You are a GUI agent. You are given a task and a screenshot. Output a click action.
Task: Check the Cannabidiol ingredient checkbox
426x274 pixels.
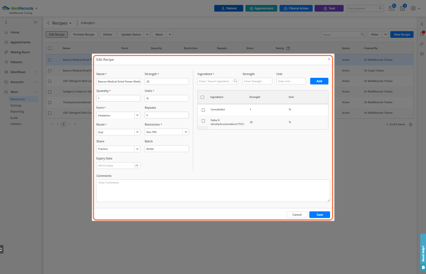coord(203,110)
